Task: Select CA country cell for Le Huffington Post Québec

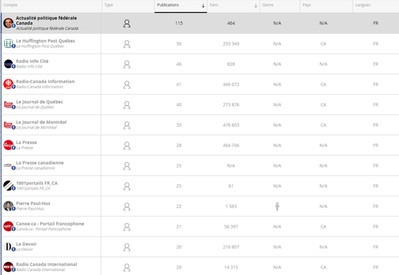Action: point(324,44)
